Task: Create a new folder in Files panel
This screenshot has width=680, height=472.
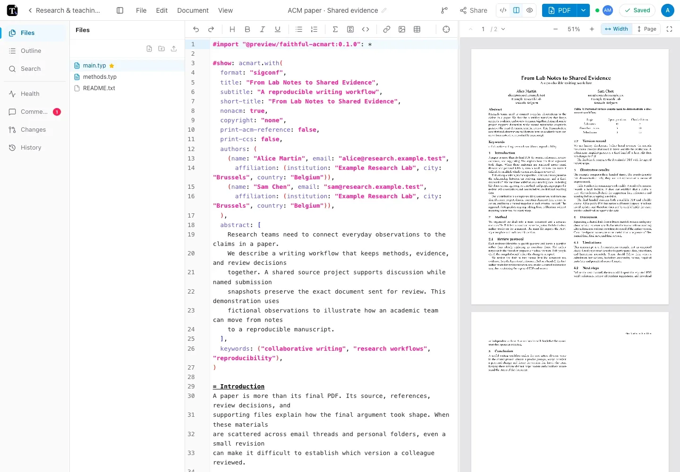Action: pyautogui.click(x=161, y=49)
